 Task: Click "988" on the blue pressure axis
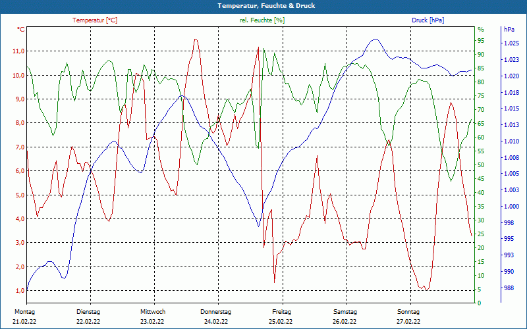[509, 288]
